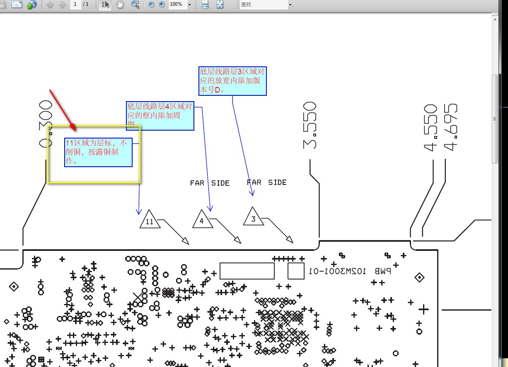Click the 查找 search field
The width and height of the screenshot is (508, 367).
click(264, 4)
